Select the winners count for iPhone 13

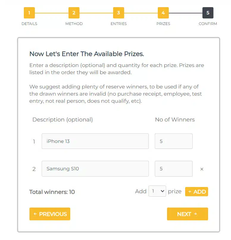point(174,141)
